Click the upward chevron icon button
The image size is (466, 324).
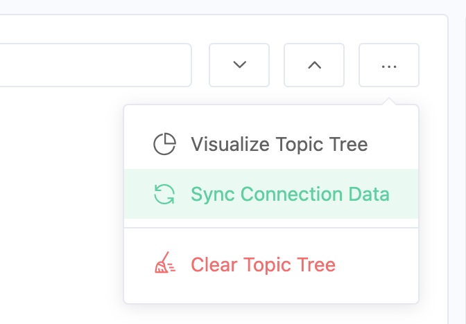coord(314,65)
